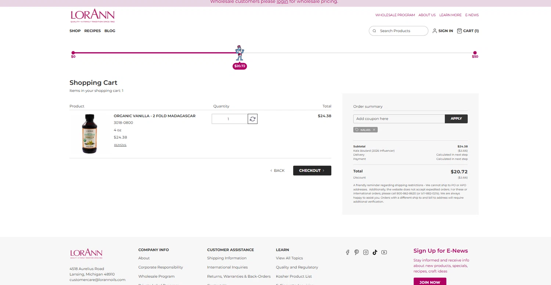Viewport: 551px width, 285px height.
Task: Open the SHOP menu
Action: point(75,31)
